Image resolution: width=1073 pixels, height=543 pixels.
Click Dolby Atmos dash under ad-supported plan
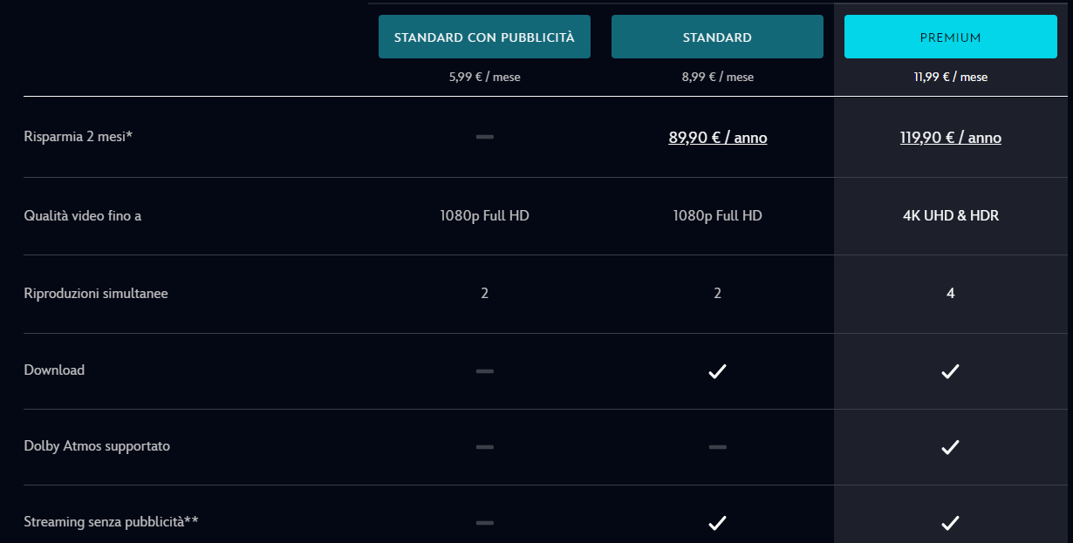tap(484, 447)
